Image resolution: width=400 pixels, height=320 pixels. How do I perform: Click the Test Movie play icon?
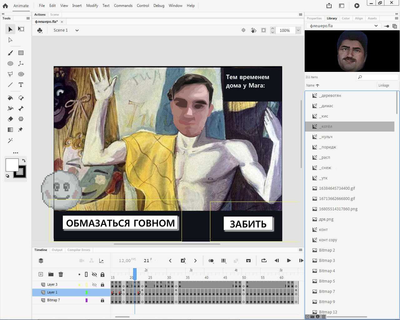coord(357,6)
